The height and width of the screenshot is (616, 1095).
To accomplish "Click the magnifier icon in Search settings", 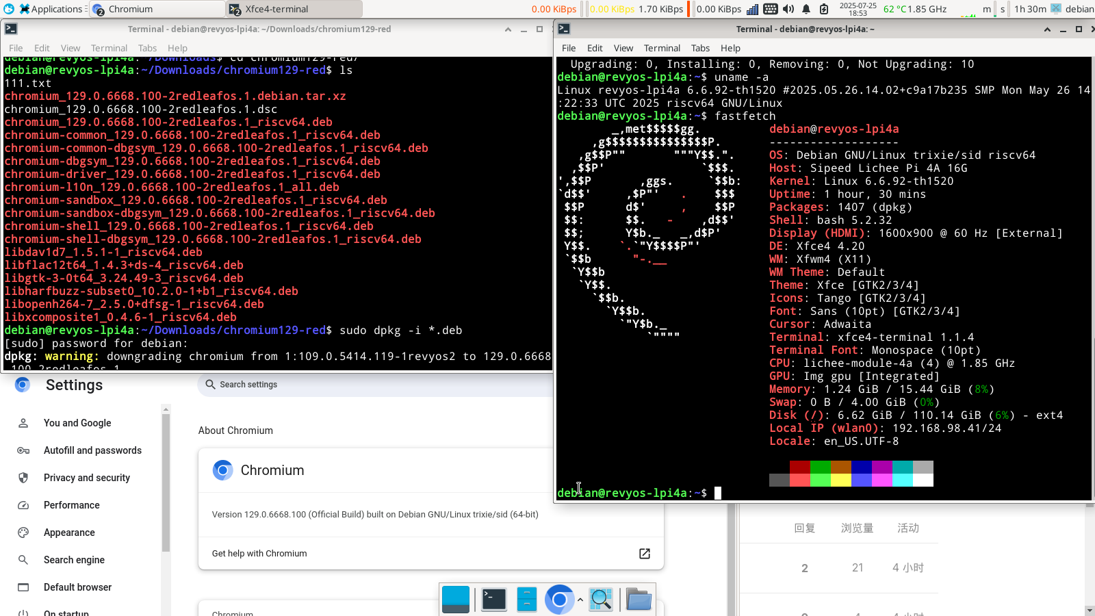I will [210, 385].
